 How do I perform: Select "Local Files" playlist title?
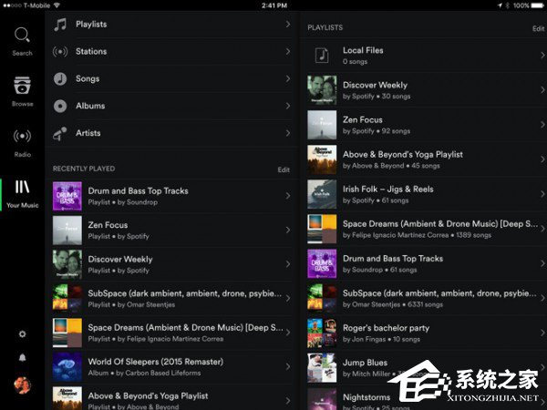point(363,50)
